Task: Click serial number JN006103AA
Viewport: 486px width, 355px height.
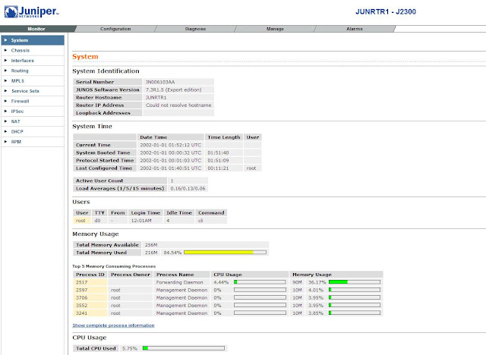Action: (x=160, y=82)
